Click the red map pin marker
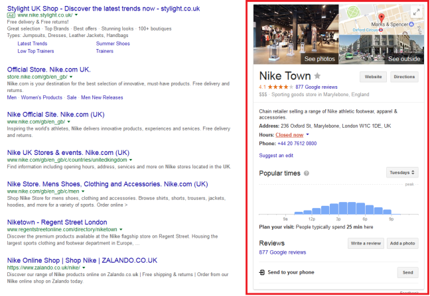The width and height of the screenshot is (430, 296). point(381,18)
